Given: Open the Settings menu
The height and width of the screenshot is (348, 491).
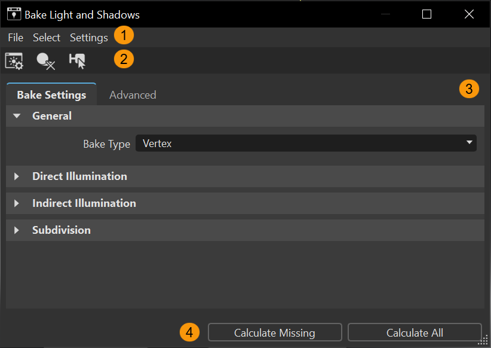Looking at the screenshot, I should pyautogui.click(x=88, y=38).
